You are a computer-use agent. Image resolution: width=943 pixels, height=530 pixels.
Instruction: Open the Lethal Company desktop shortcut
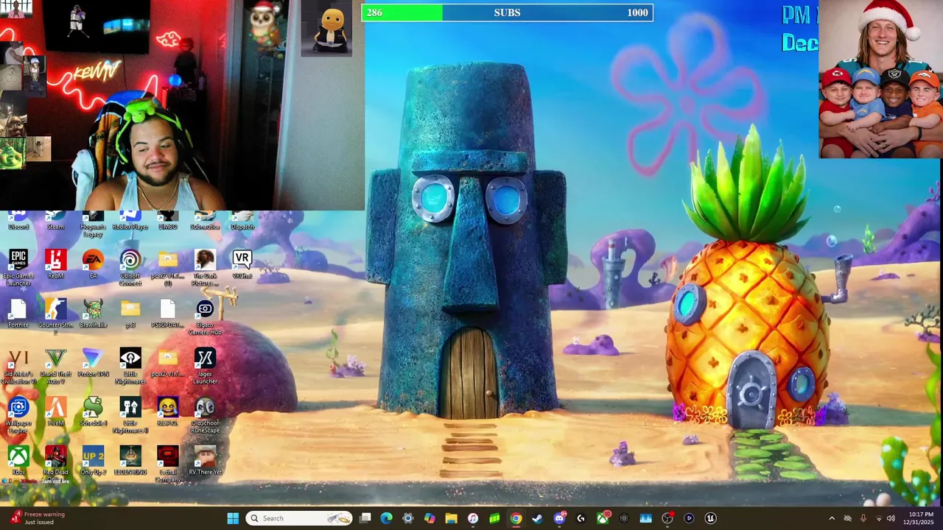(167, 464)
